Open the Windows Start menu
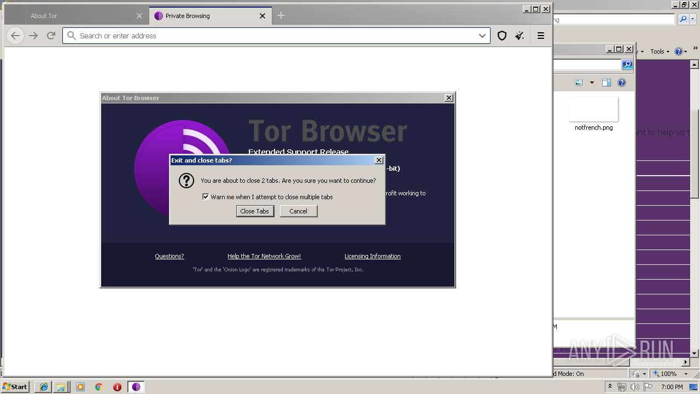The image size is (700, 394). point(15,387)
